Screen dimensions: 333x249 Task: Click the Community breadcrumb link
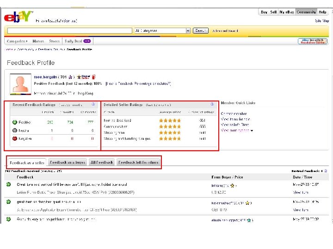(x=25, y=49)
